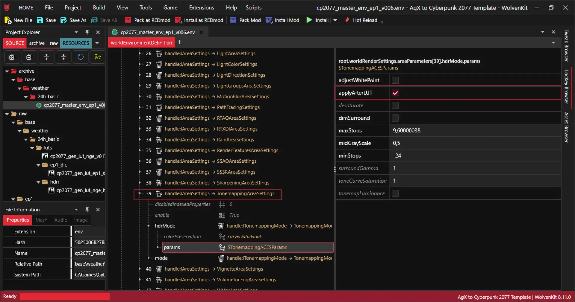Viewport: 575px width, 302px height.
Task: Collapse the archive root folder
Action: [7, 71]
